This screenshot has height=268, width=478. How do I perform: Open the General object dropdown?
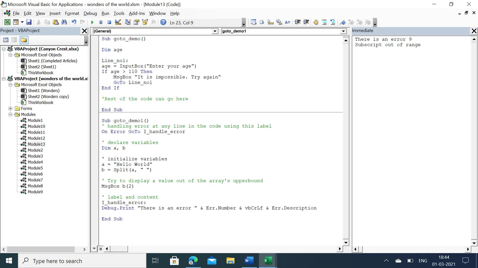pyautogui.click(x=215, y=31)
